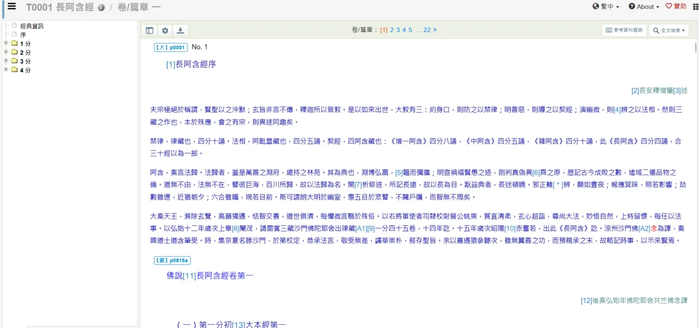The width and height of the screenshot is (699, 328).
Task: Expand the 4分 folder in the tree
Action: (5, 69)
